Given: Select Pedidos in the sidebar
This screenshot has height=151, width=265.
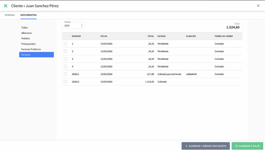Looking at the screenshot, I should click(26, 38).
